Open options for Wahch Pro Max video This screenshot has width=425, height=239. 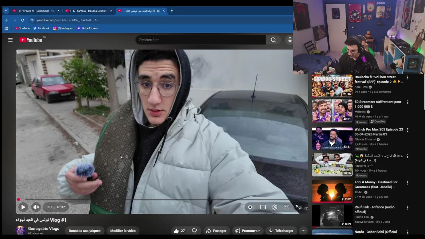click(x=408, y=130)
